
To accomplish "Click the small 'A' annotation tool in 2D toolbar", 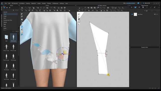I will [x=119, y=8].
